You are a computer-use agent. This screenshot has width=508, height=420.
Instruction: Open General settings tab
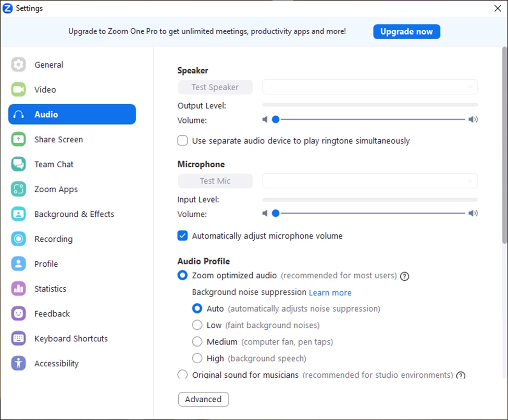pyautogui.click(x=72, y=65)
